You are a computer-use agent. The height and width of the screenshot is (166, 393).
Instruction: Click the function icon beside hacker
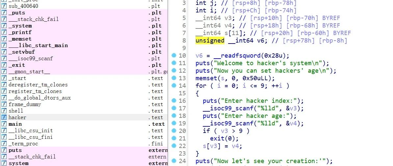pos(4,118)
